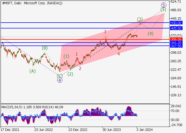Select the green (A) wave label
This screenshot has width=186, height=133.
coord(32,71)
